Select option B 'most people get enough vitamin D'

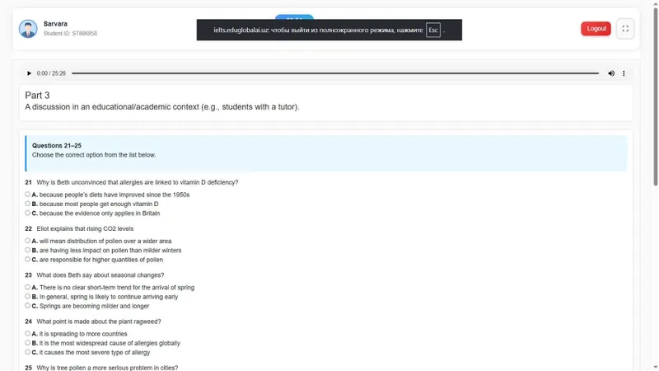[x=27, y=204]
